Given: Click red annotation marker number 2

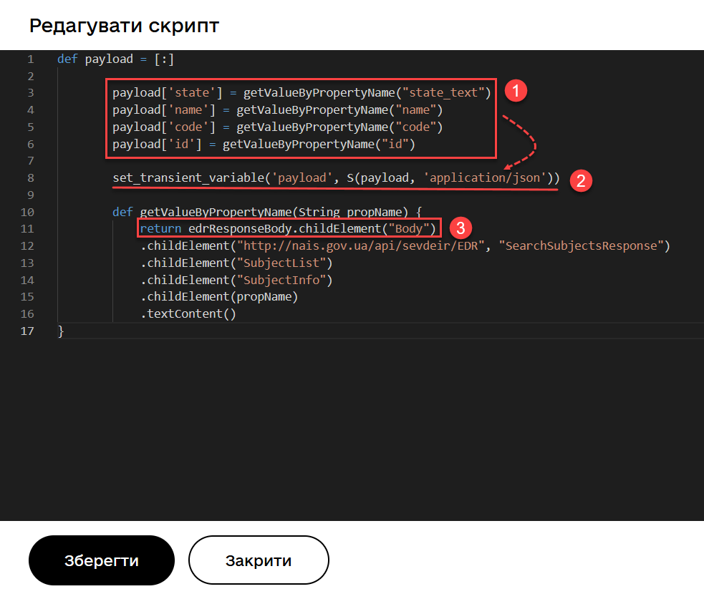Looking at the screenshot, I should click(x=581, y=180).
